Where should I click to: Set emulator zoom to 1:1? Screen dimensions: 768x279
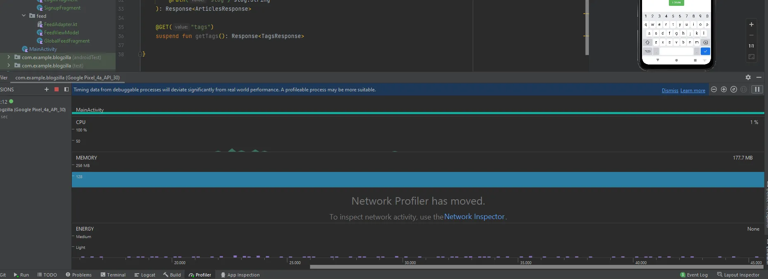[751, 46]
